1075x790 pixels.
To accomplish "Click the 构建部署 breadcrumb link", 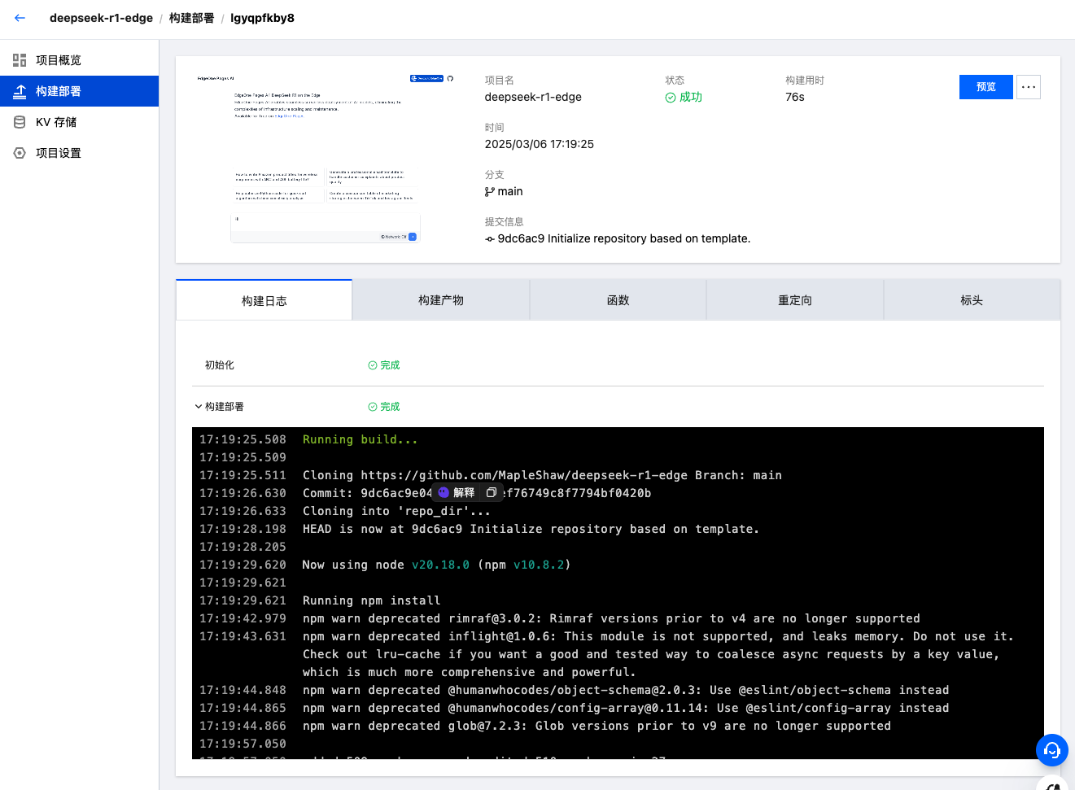I will pos(191,18).
